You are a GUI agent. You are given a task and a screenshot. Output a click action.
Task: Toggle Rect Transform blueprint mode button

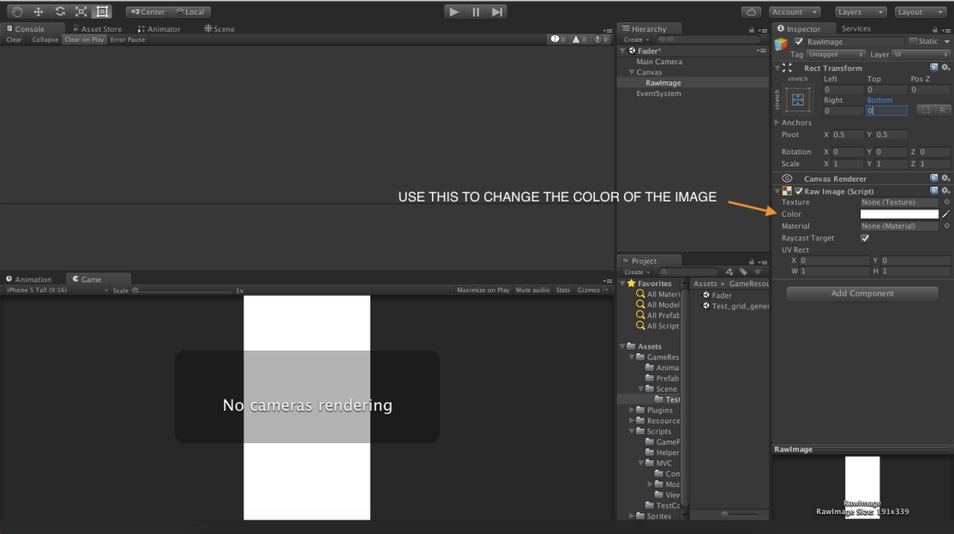(926, 111)
